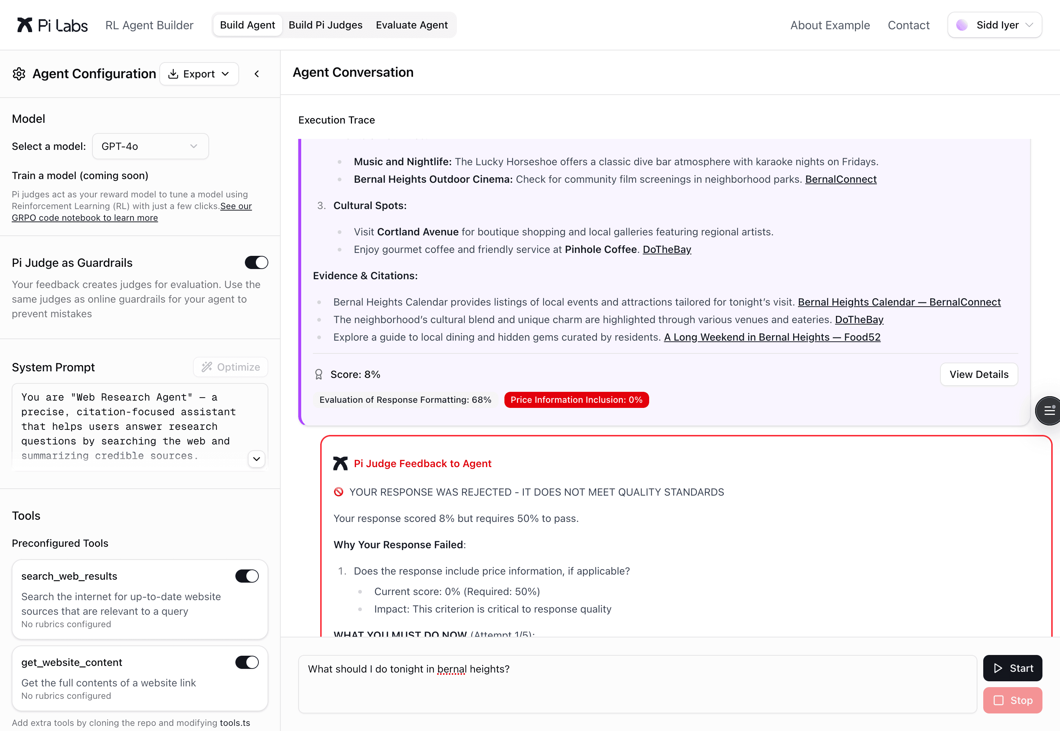
Task: Expand the system prompt text box
Action: [257, 459]
